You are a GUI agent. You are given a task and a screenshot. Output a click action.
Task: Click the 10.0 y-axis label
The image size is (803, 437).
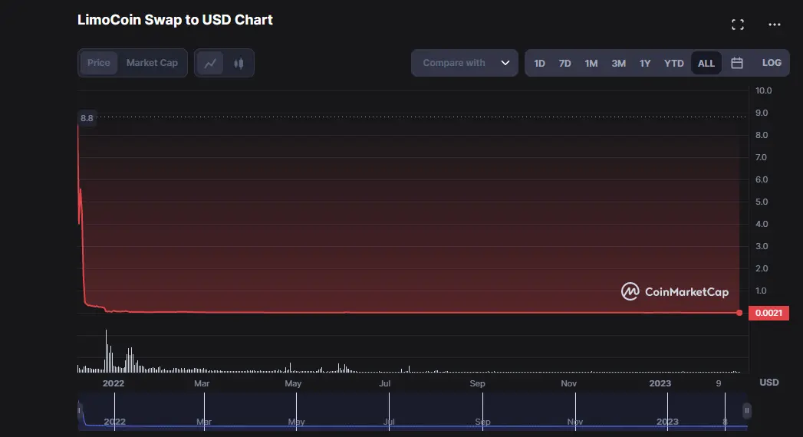tap(763, 90)
